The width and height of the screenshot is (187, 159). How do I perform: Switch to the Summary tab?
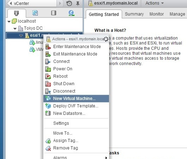(134, 14)
